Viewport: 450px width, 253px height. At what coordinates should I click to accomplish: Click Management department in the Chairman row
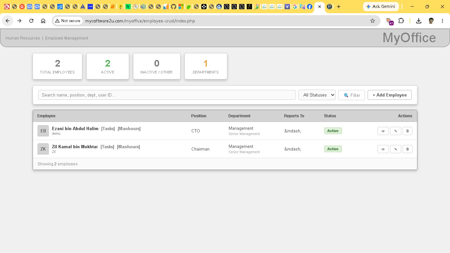241,147
